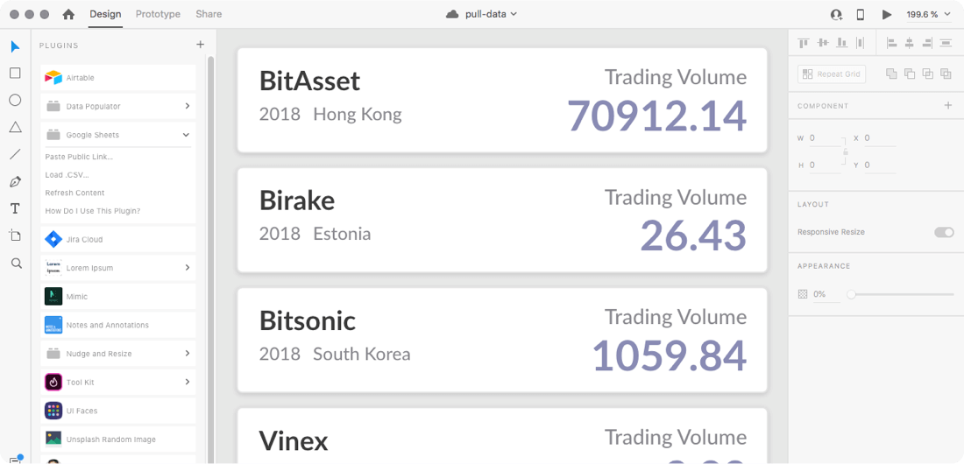Select the Line tool
This screenshot has width=964, height=464.
coord(15,154)
